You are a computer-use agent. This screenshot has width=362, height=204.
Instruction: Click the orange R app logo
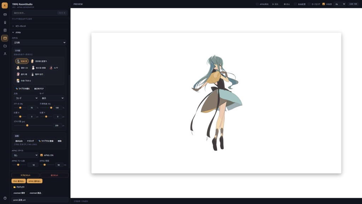(x=5, y=5)
